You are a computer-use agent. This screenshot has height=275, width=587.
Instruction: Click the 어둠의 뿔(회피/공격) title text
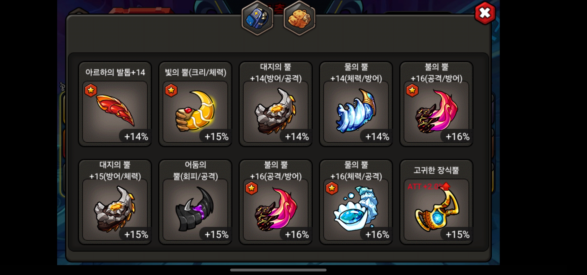pyautogui.click(x=195, y=171)
